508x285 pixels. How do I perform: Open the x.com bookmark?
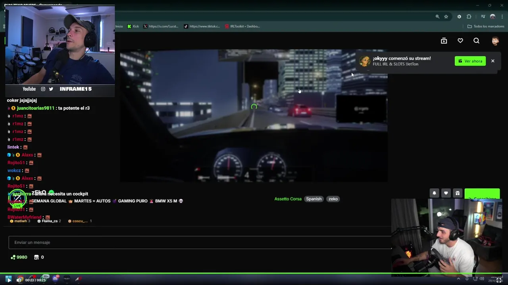click(161, 26)
